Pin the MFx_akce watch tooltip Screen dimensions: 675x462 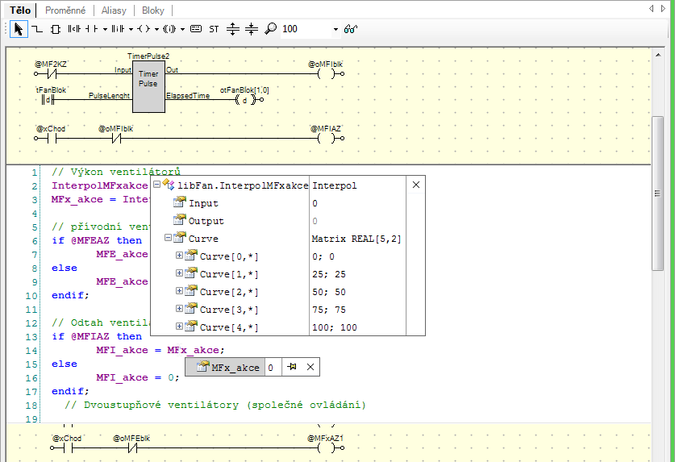293,368
